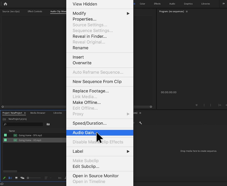Viewport: 227px width, 186px height.
Task: Switch to Icon View in Project panel
Action: point(16,178)
